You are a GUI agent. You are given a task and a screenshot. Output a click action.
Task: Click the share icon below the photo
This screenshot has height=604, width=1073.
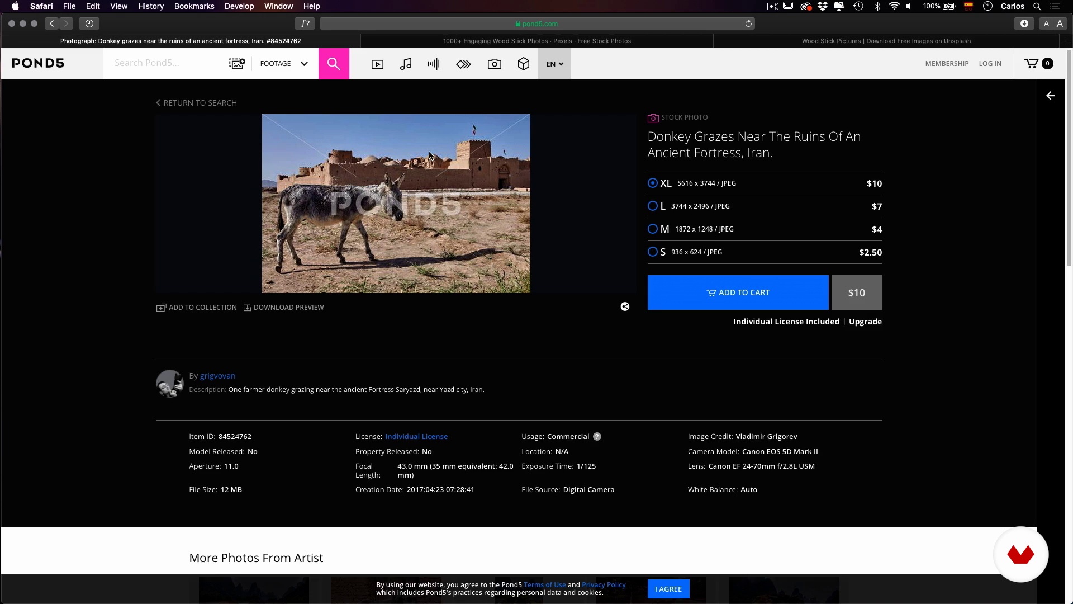[625, 306]
